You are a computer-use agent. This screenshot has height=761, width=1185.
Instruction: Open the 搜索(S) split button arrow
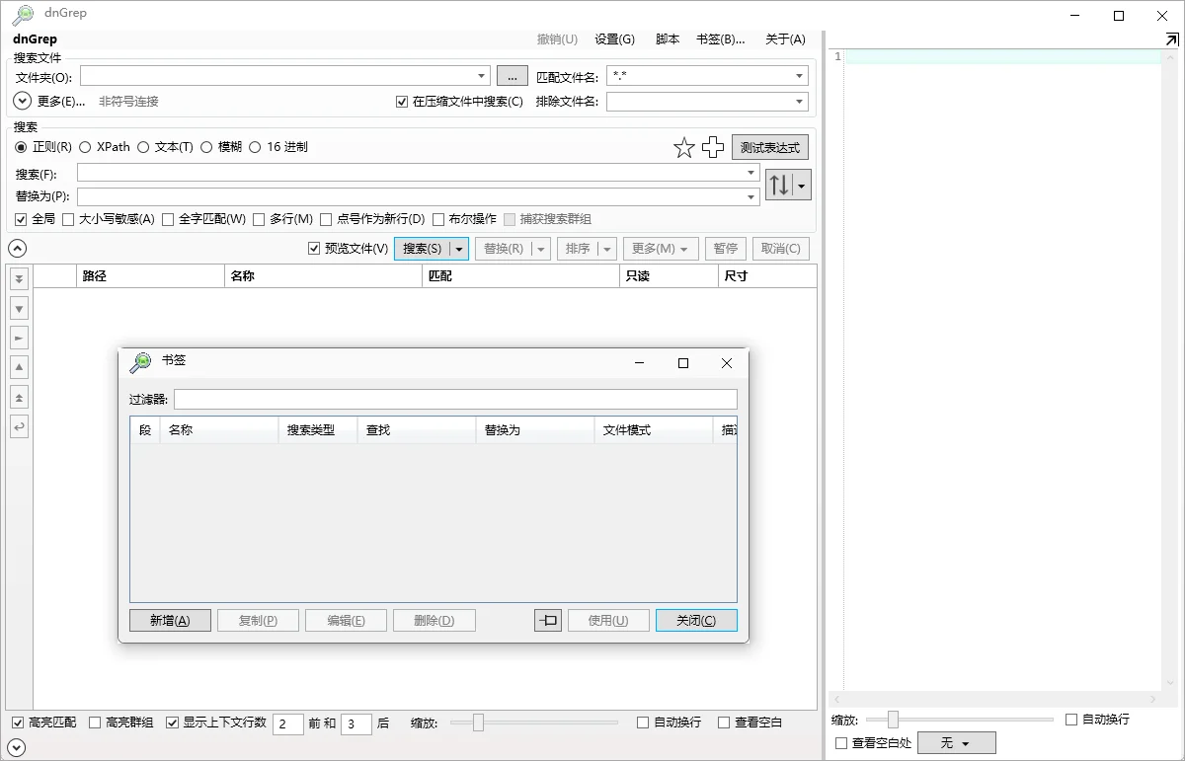pyautogui.click(x=459, y=249)
